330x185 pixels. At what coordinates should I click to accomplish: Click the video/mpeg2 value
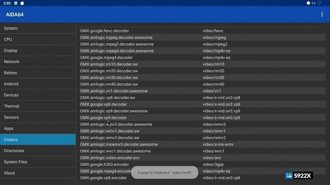pyautogui.click(x=215, y=44)
